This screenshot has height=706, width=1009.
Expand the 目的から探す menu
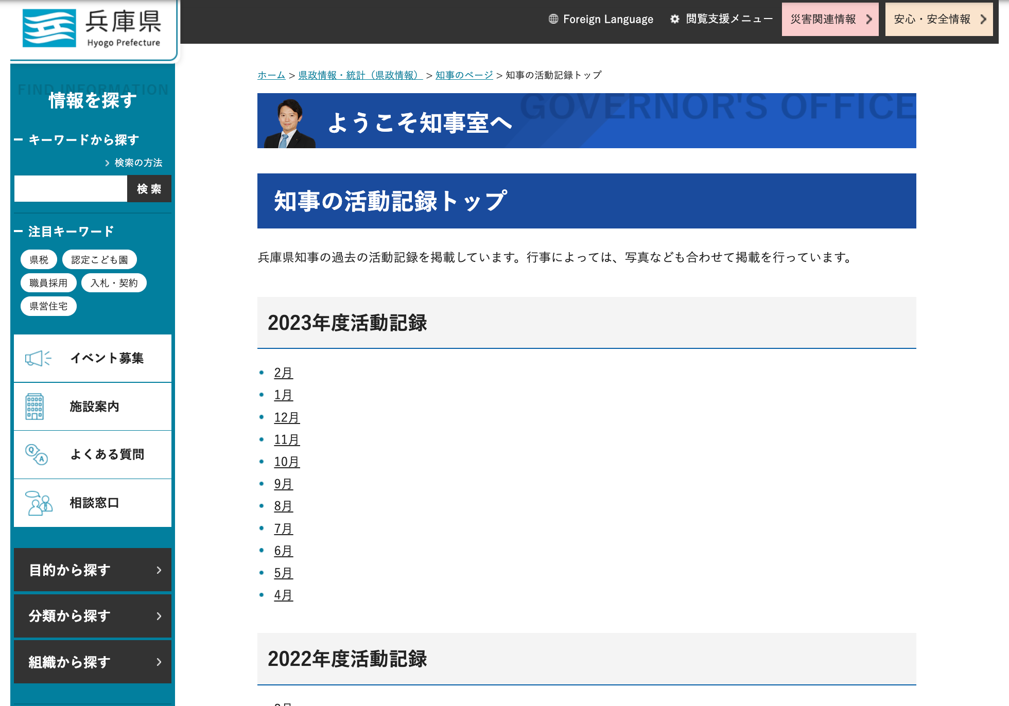pyautogui.click(x=93, y=570)
